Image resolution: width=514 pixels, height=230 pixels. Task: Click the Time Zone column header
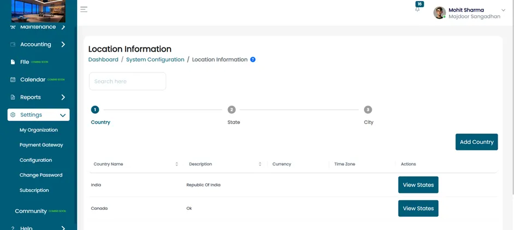point(344,164)
